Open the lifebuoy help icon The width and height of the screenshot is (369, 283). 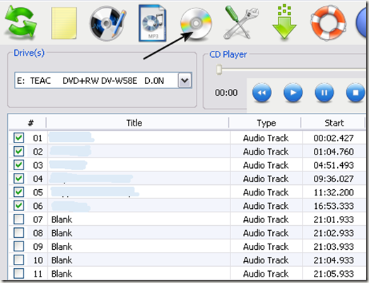[x=328, y=23]
